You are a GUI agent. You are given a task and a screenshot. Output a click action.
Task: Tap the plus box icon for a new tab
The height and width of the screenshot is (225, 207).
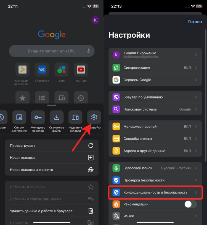click(x=91, y=158)
